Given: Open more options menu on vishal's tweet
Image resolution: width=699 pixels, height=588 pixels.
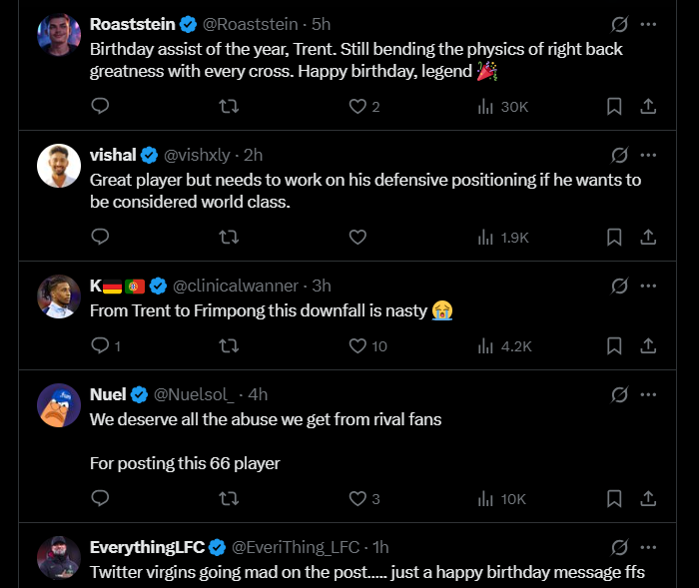Looking at the screenshot, I should tap(648, 155).
